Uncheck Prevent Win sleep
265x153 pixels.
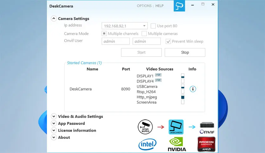(x=168, y=41)
